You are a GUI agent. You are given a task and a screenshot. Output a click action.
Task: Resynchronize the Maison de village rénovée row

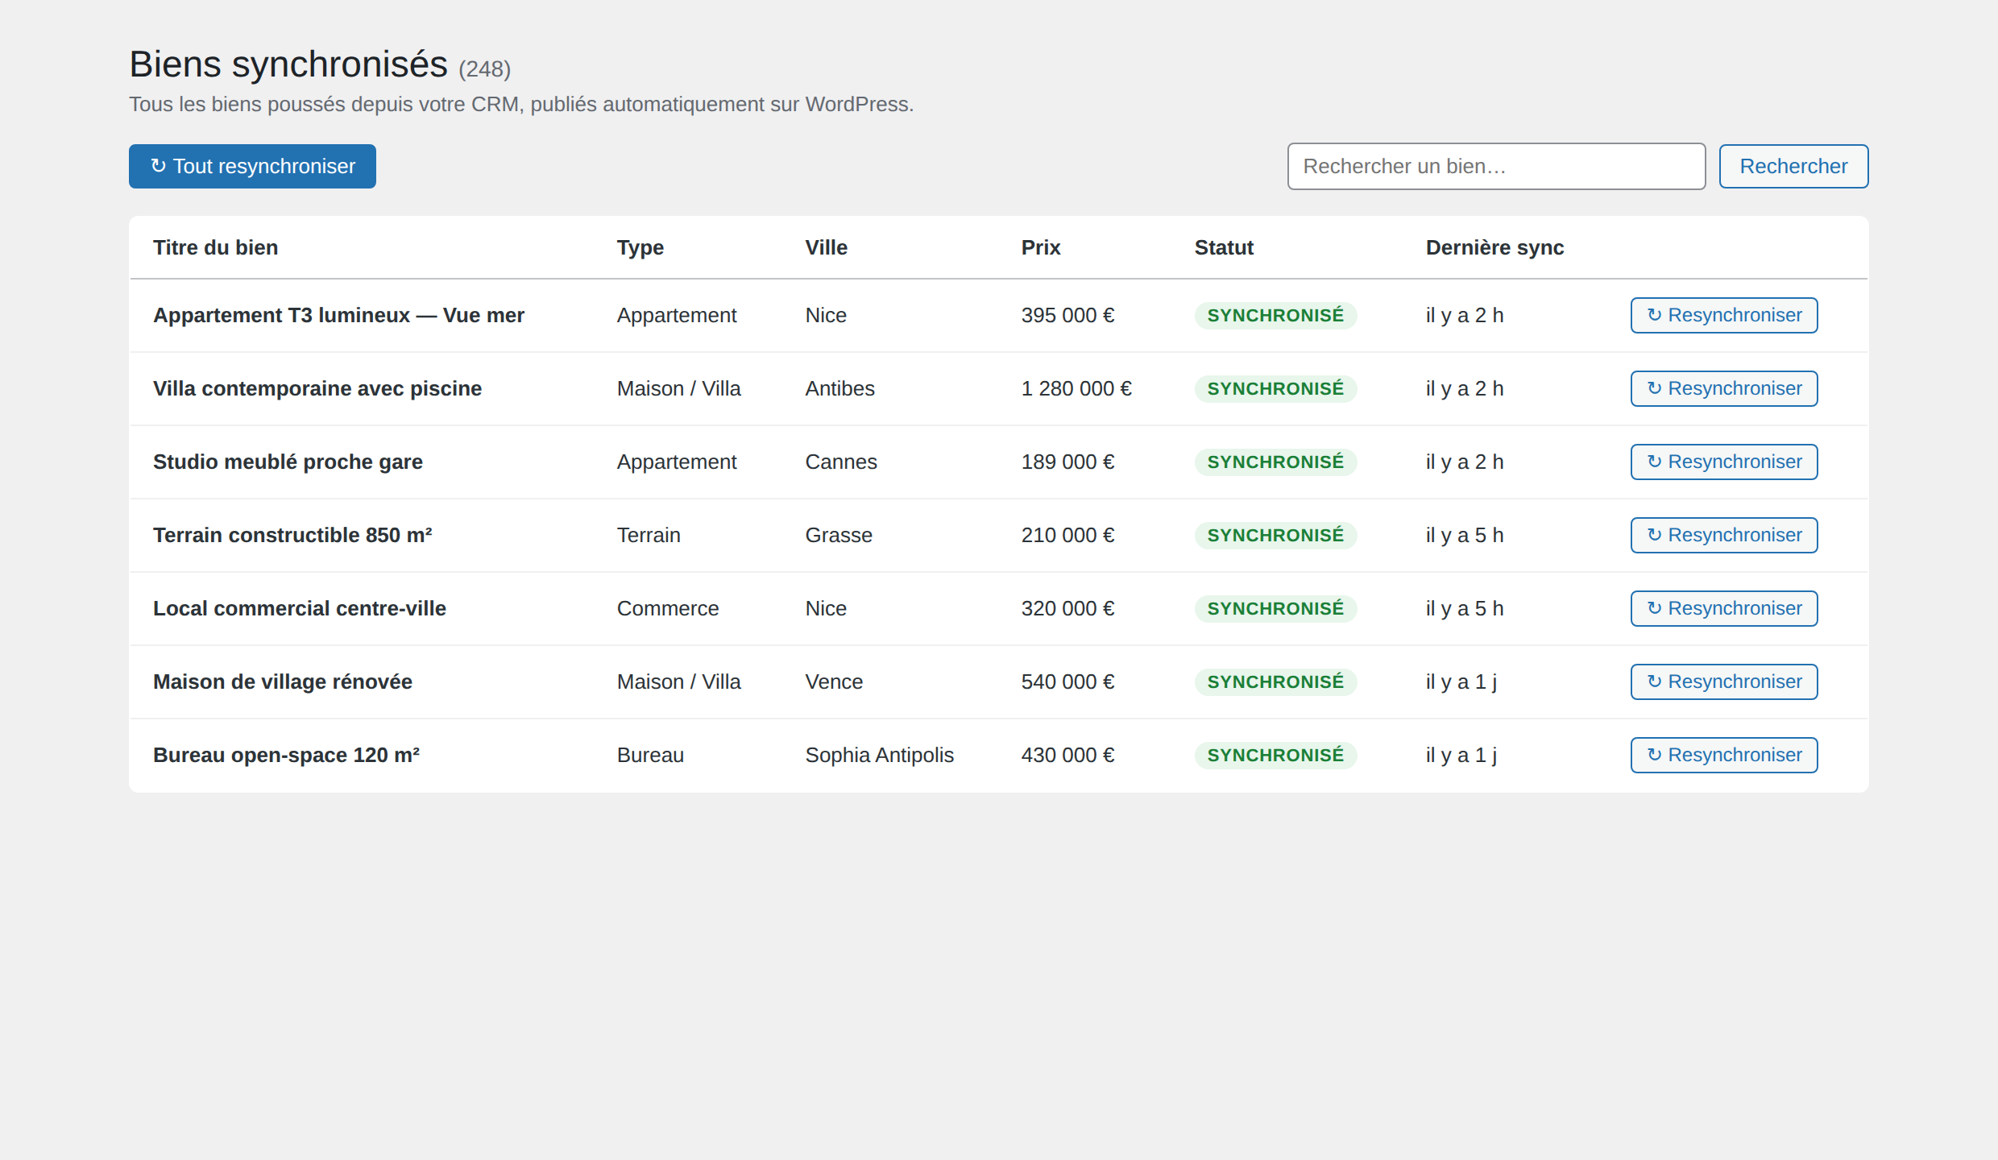pyautogui.click(x=1724, y=681)
